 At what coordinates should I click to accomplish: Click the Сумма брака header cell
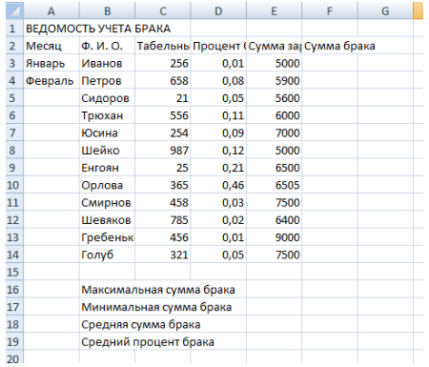tap(339, 46)
